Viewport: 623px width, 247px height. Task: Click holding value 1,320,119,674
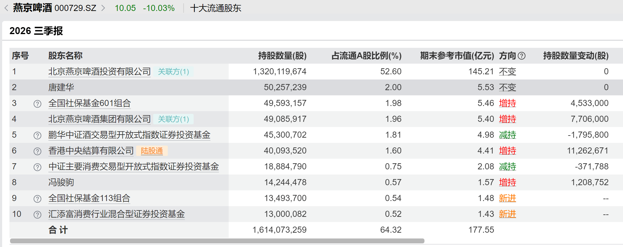click(280, 72)
